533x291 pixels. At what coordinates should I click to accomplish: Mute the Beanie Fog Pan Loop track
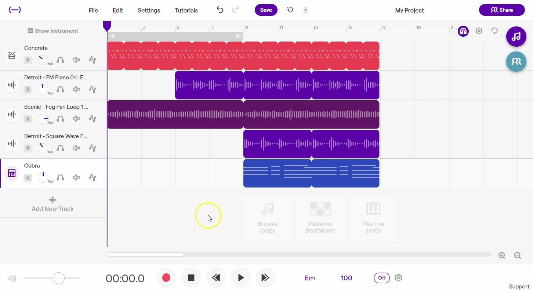[x=76, y=119]
